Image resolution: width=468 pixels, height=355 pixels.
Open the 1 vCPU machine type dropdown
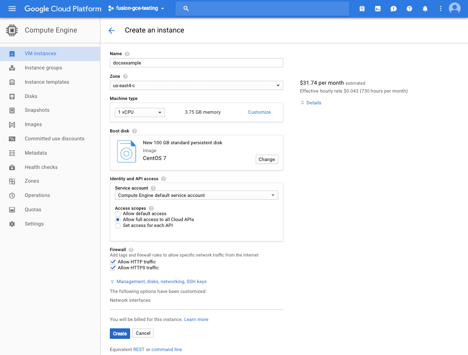click(x=139, y=112)
